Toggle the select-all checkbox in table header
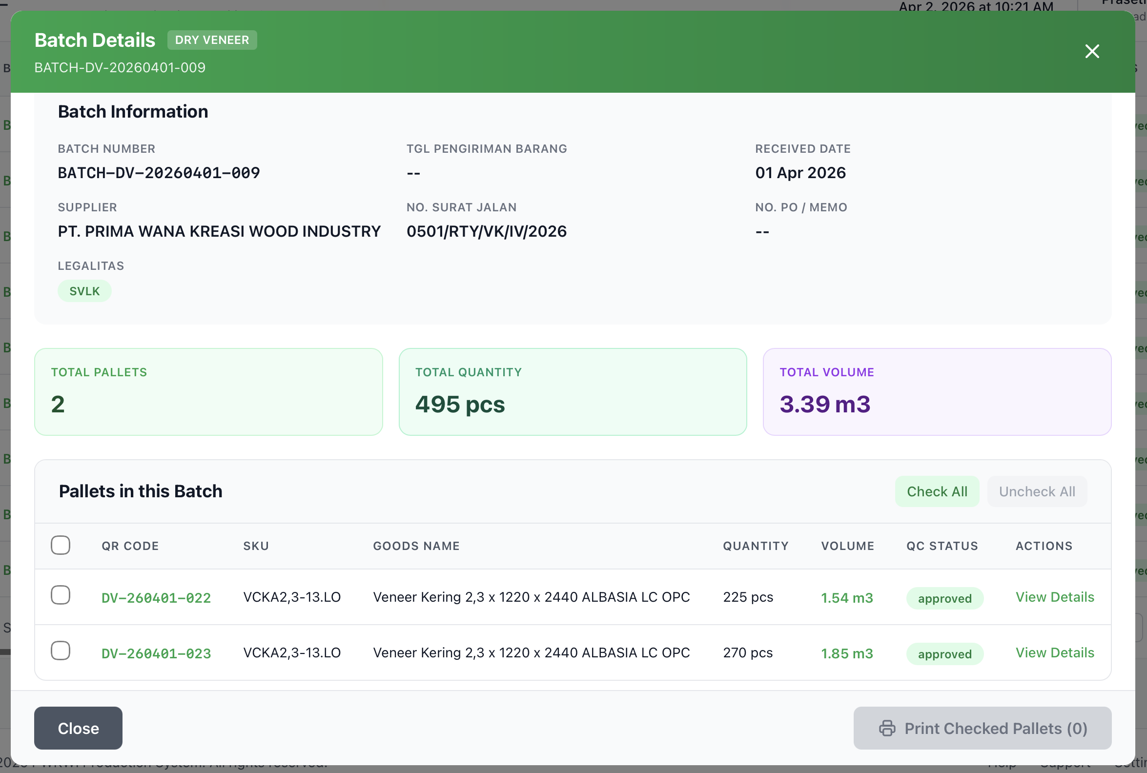This screenshot has width=1147, height=773. pyautogui.click(x=61, y=545)
